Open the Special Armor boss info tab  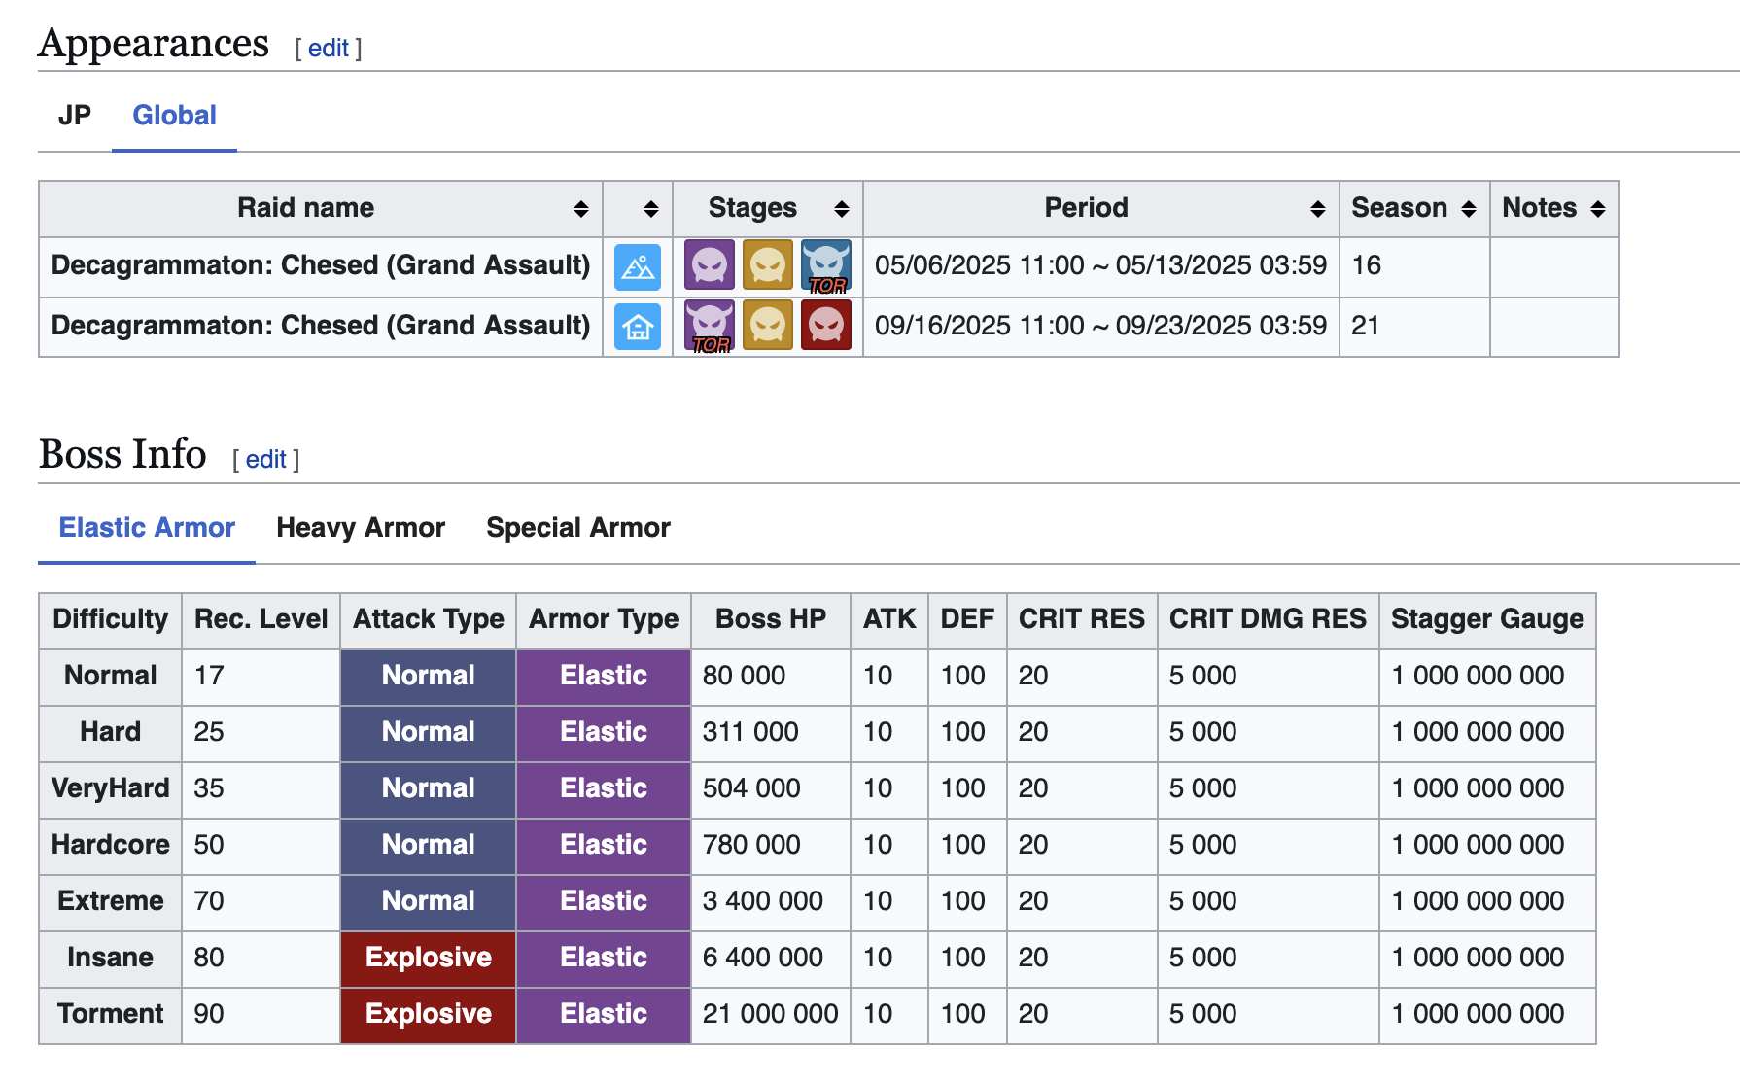578,528
